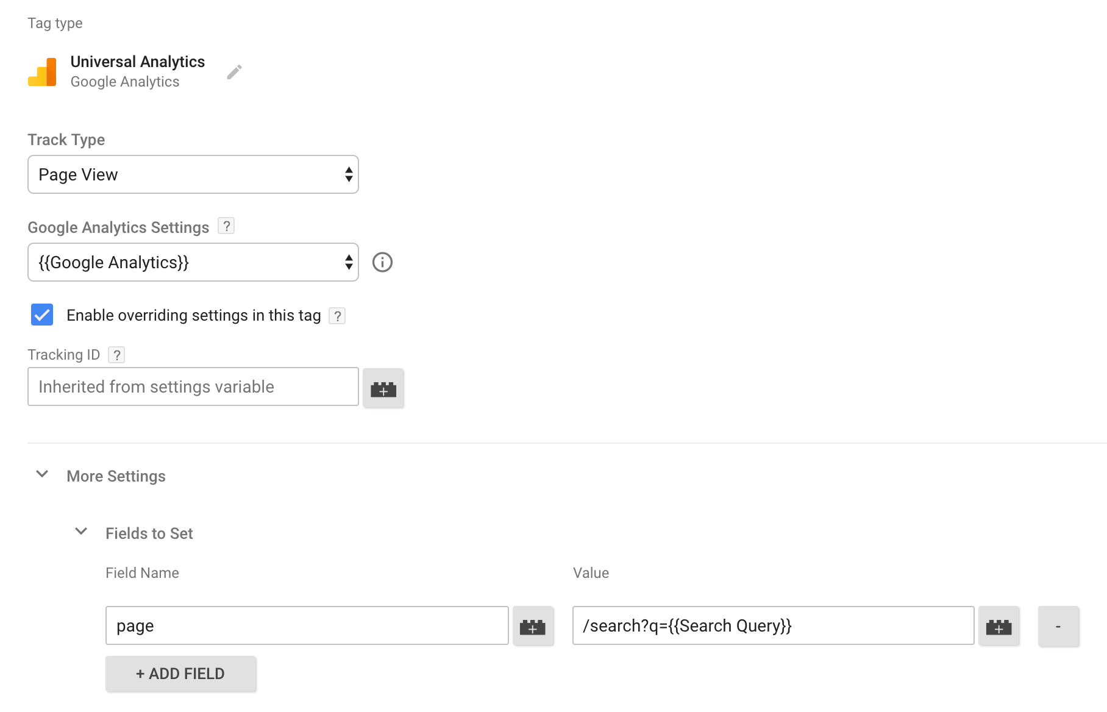Click the help icon next to Google Analytics Settings
The height and width of the screenshot is (712, 1107).
pos(226,226)
